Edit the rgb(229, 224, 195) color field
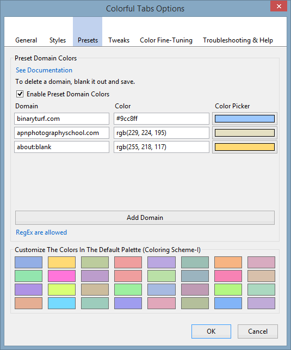This screenshot has width=291, height=350. coord(162,133)
